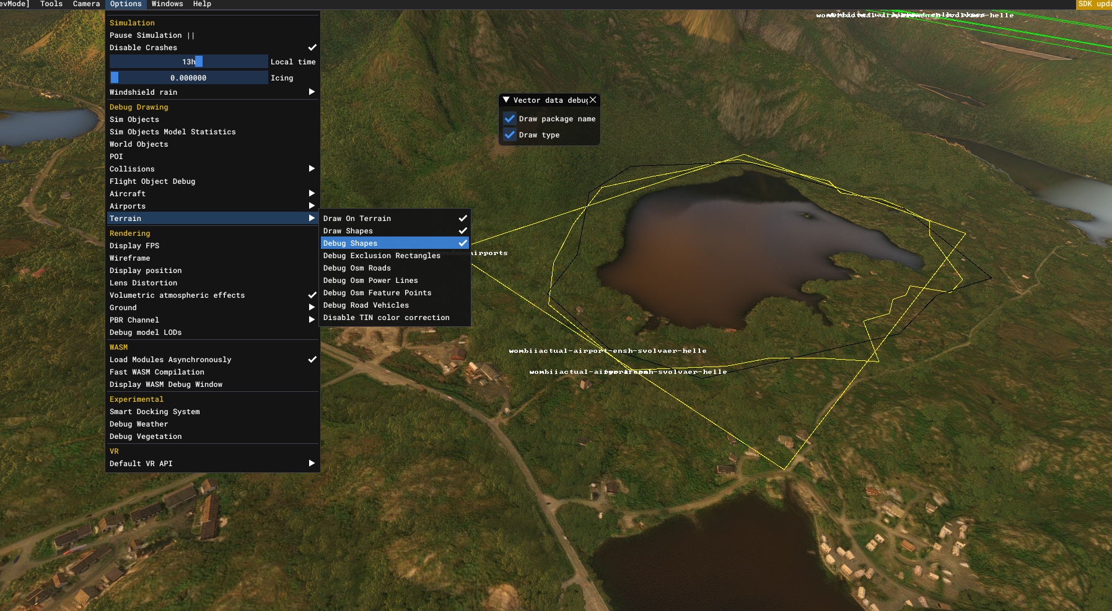The image size is (1112, 611).
Task: Click Smart Docking System
Action: [213, 412]
